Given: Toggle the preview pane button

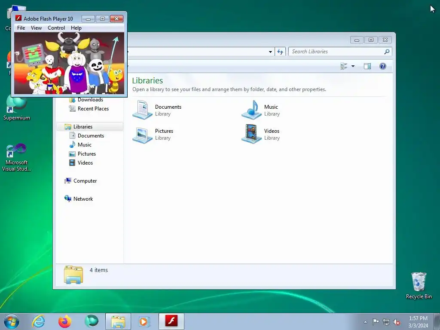Looking at the screenshot, I should 367,66.
